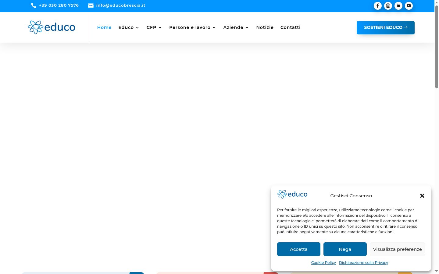The height and width of the screenshot is (274, 439).
Task: Click the envelope email icon in top bar
Action: (91, 5)
